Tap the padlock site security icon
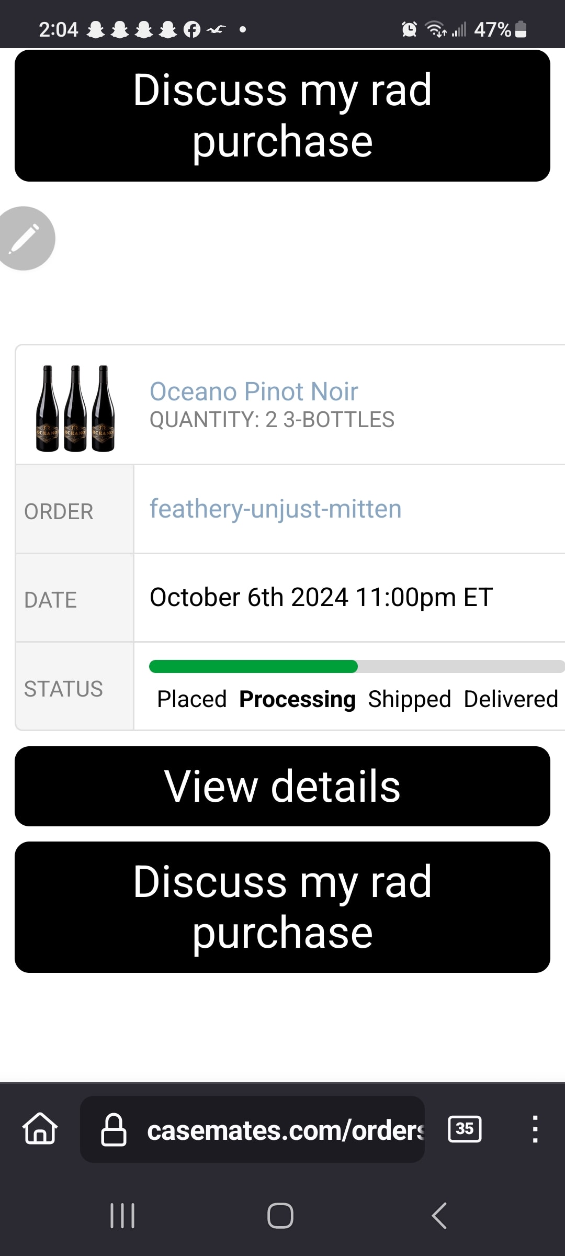This screenshot has height=1256, width=565. pyautogui.click(x=114, y=1130)
